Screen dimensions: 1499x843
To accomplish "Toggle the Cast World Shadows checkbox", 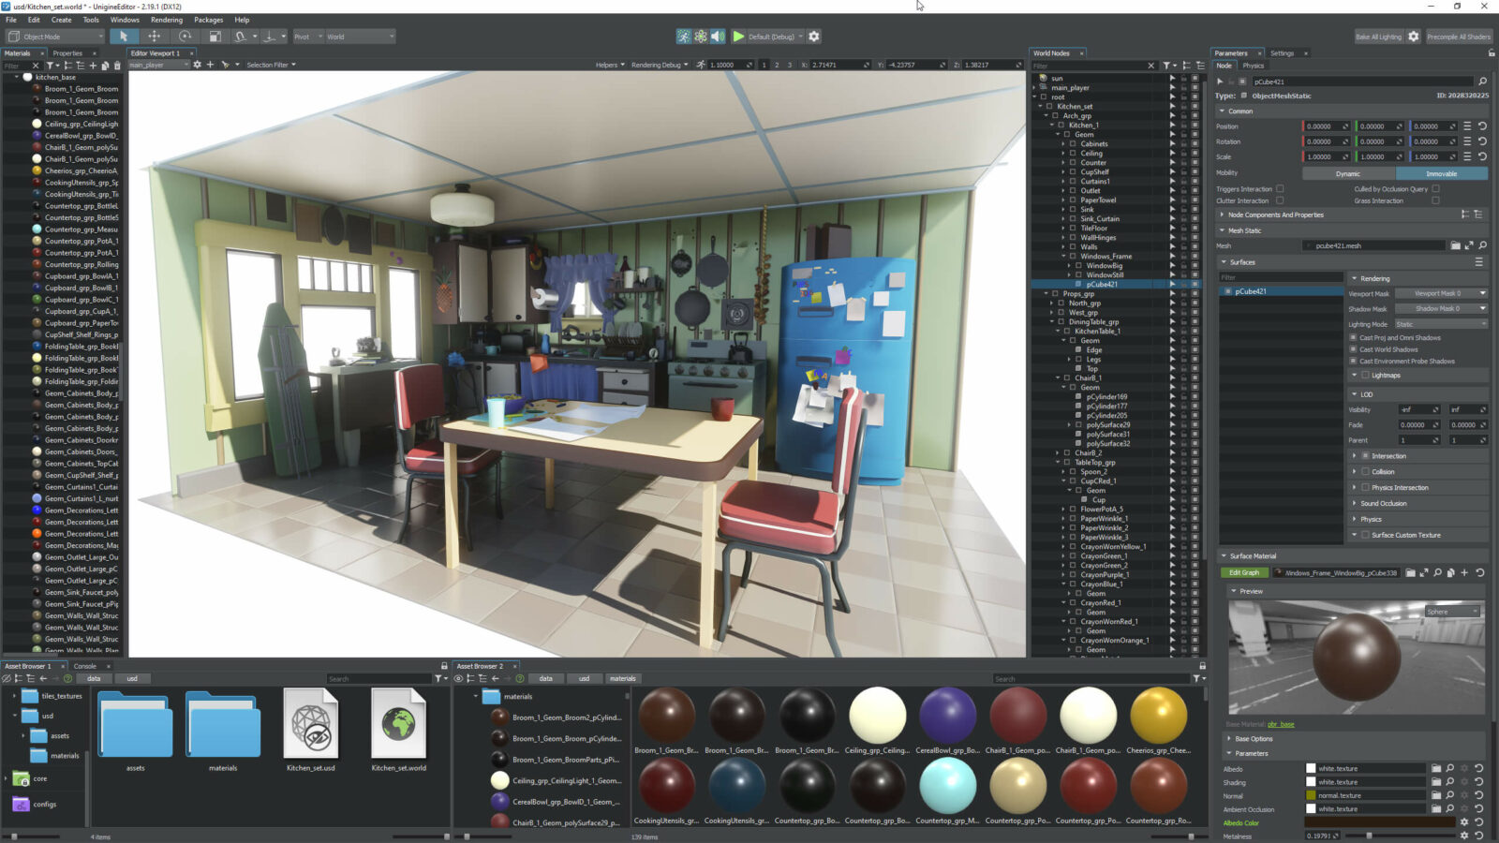I will (x=1353, y=349).
